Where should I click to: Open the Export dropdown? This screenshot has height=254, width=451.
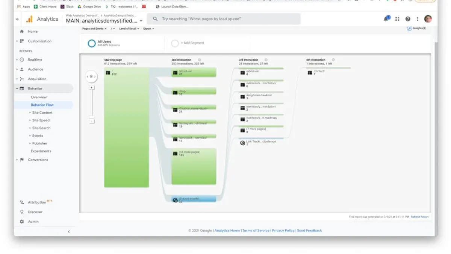coord(148,29)
